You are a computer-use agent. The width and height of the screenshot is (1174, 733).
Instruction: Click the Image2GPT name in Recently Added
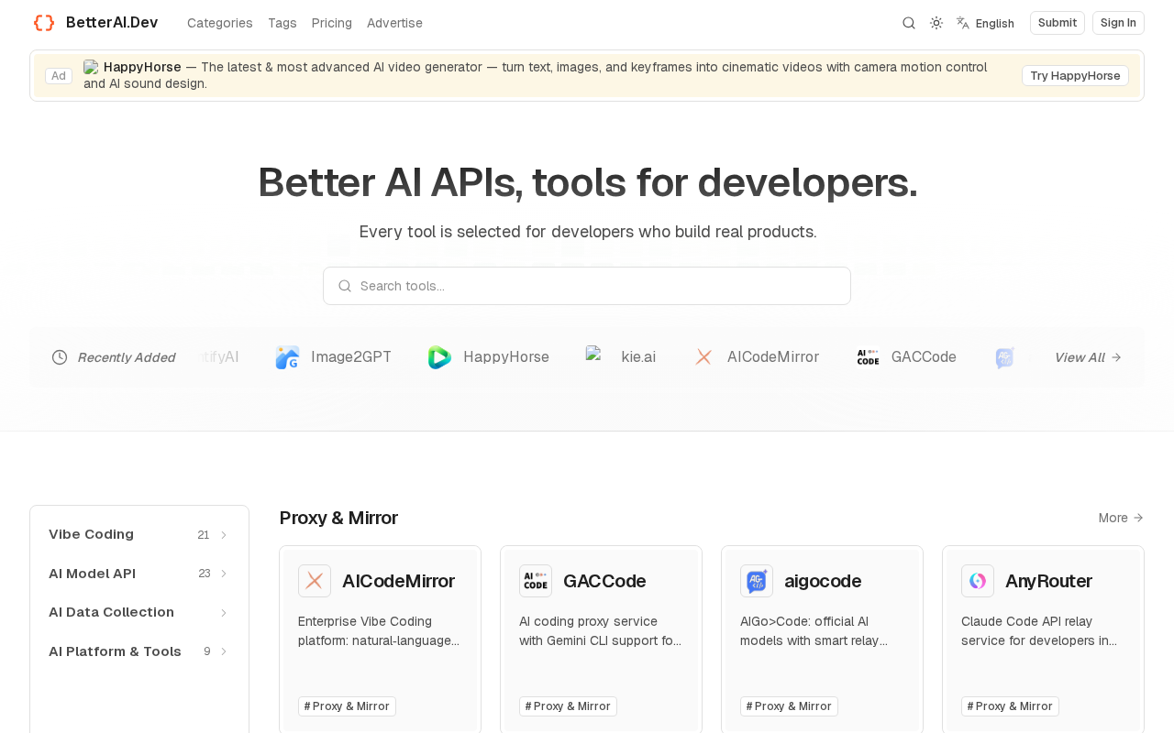351,357
